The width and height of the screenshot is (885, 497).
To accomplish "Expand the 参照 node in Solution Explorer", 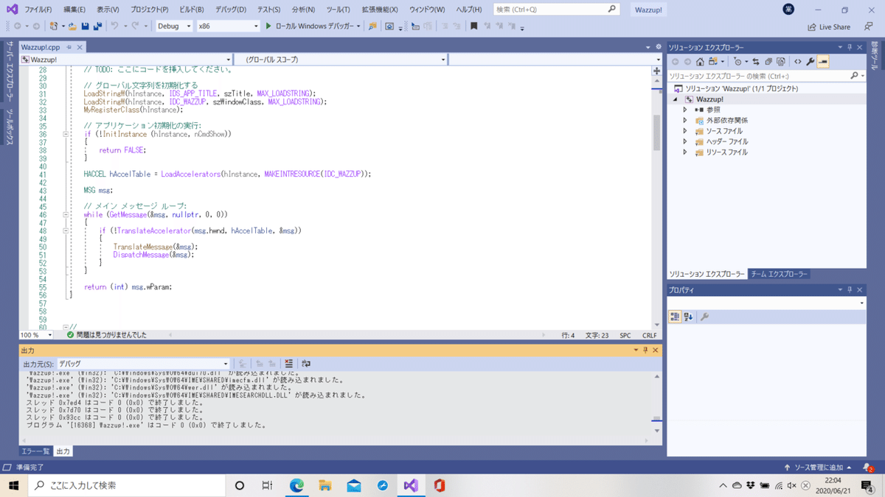I will 685,110.
